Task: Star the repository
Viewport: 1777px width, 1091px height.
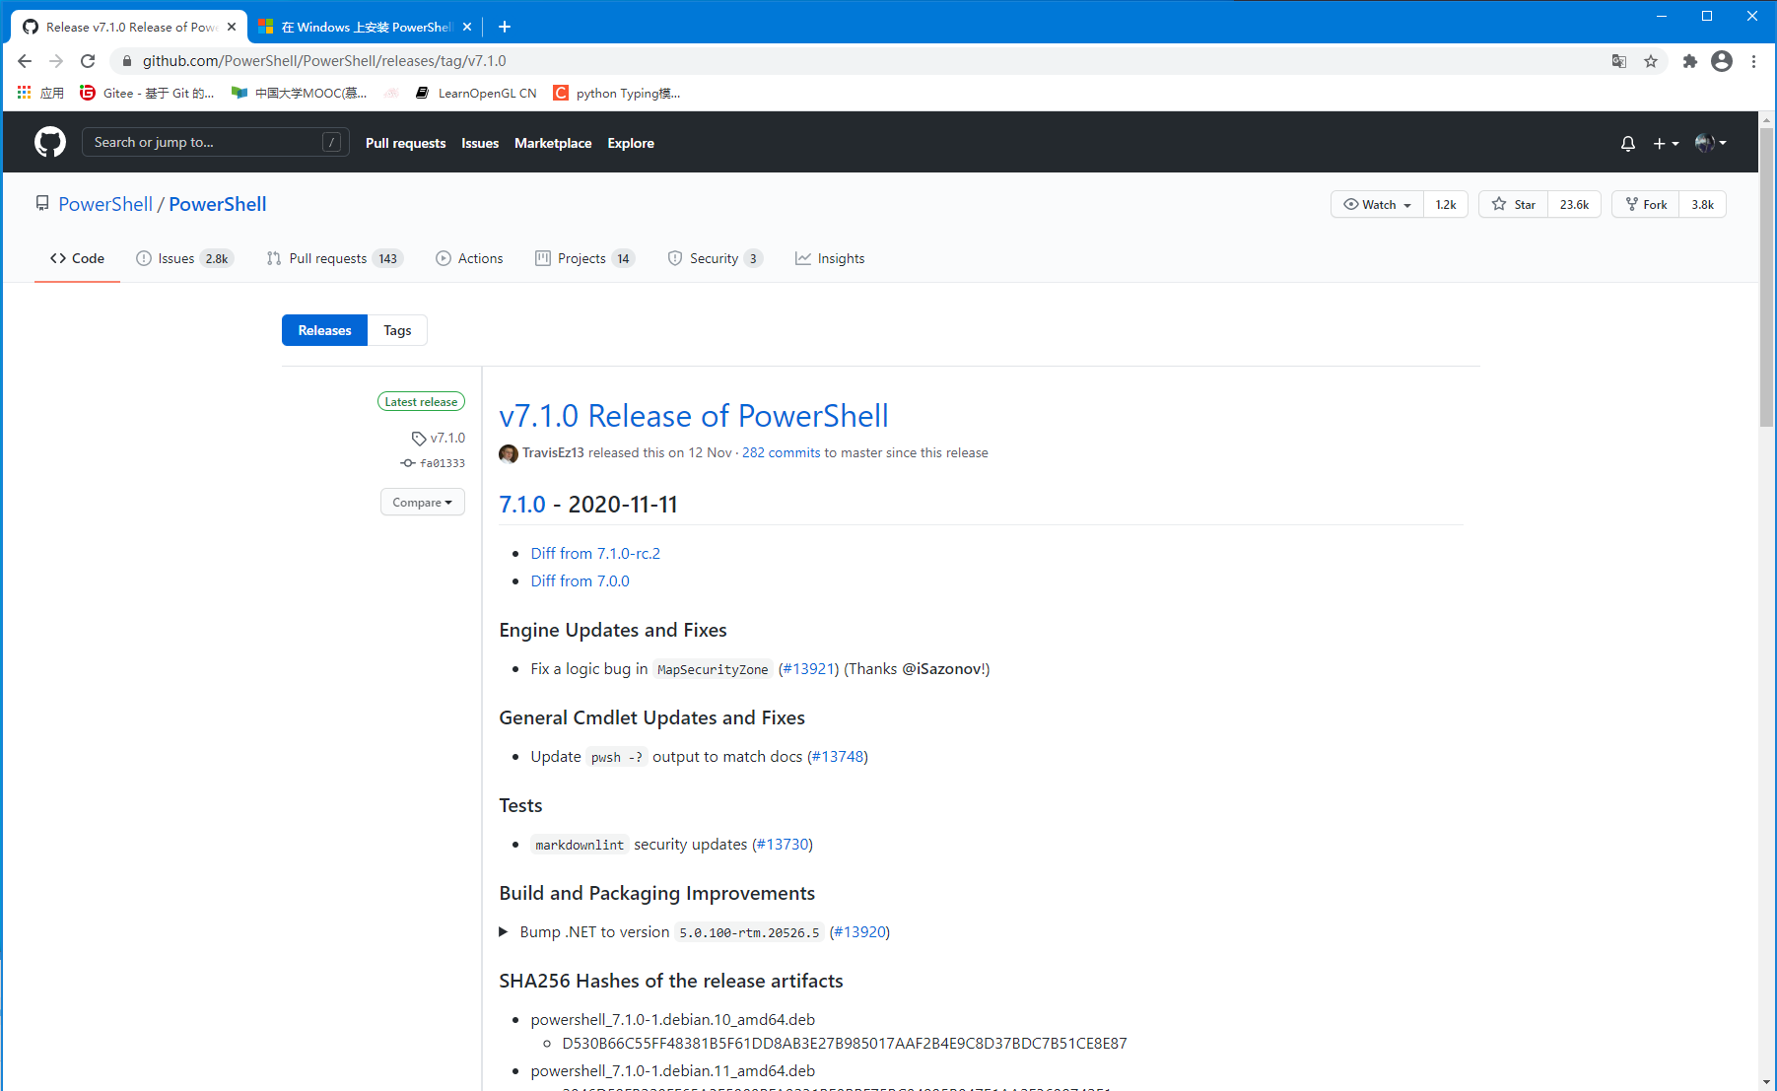Action: click(1513, 204)
